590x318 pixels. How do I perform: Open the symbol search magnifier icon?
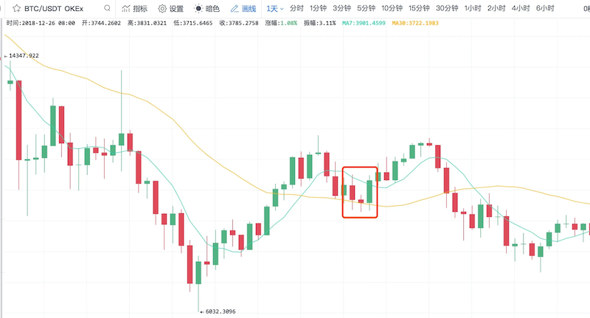pos(107,8)
